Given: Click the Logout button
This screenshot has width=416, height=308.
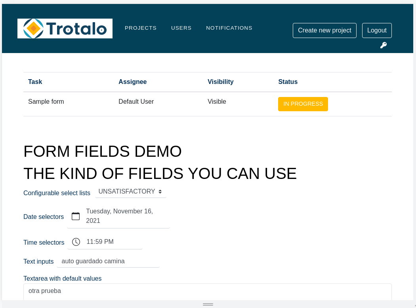Looking at the screenshot, I should 377,30.
